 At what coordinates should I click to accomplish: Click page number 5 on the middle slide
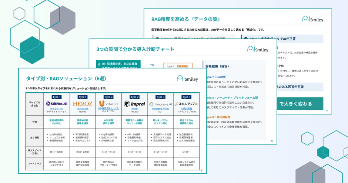(x=272, y=141)
